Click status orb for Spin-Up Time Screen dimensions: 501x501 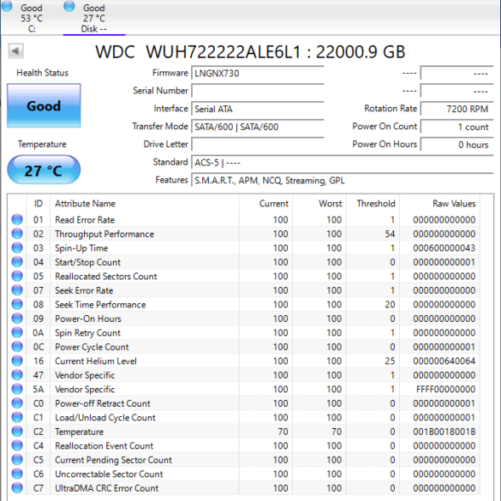[x=17, y=248]
